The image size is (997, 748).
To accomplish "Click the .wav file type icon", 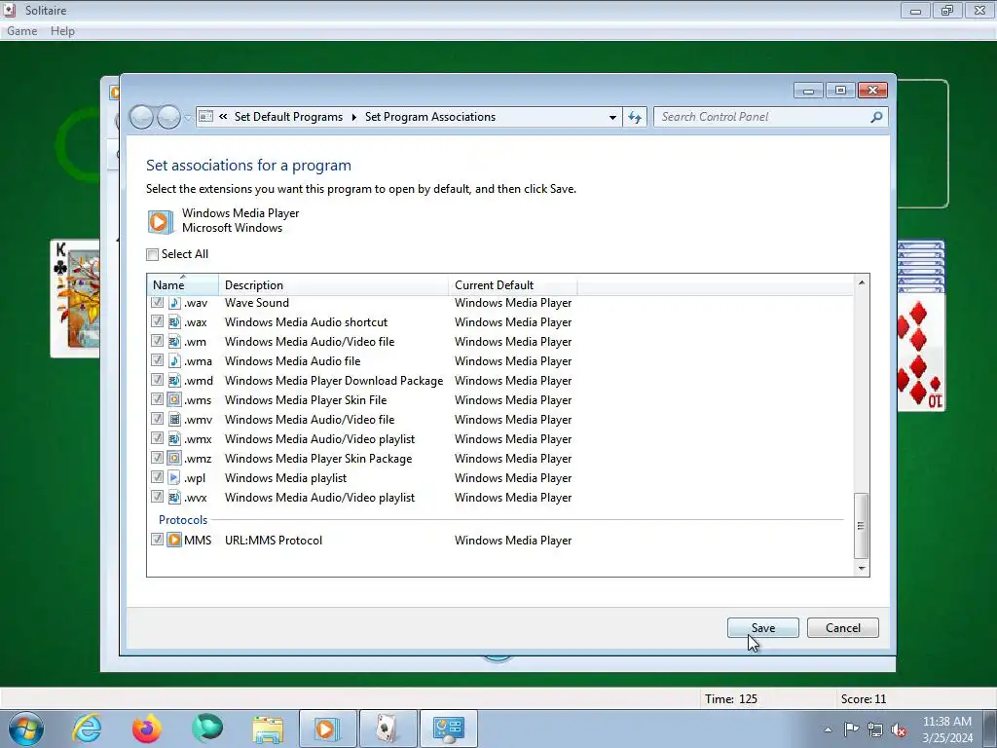I will point(174,303).
